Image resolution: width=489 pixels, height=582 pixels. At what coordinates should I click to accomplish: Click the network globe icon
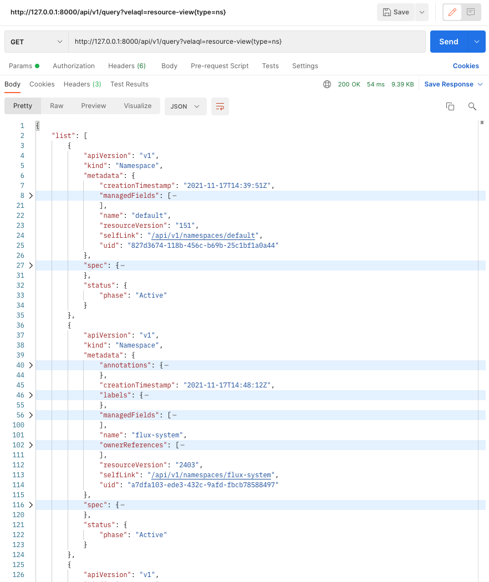click(x=327, y=84)
